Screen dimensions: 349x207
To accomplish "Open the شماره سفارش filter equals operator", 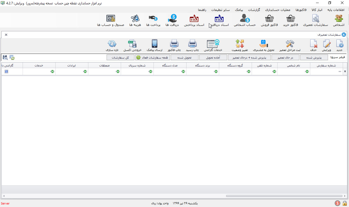I will 340,71.
